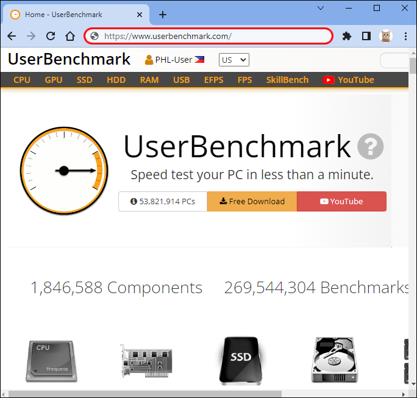Open the EFPS menu item
The height and width of the screenshot is (398, 417).
[x=213, y=80]
